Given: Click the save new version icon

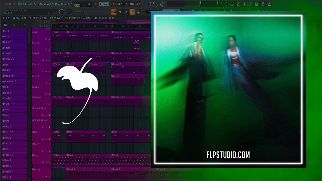Looking at the screenshot, I should click(x=263, y=4).
